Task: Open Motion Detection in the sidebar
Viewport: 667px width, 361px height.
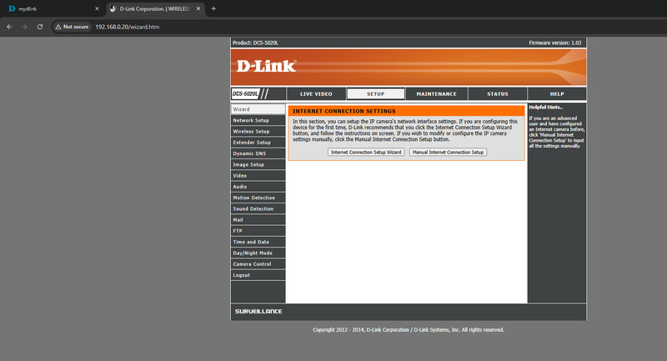Action: click(258, 198)
